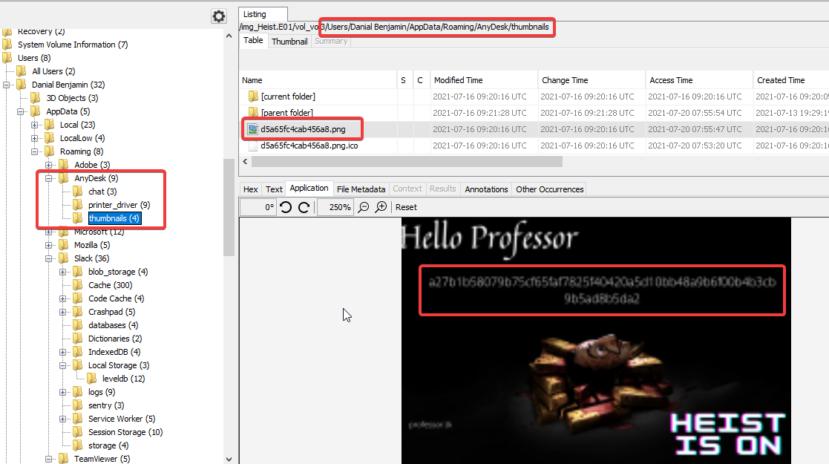The height and width of the screenshot is (464, 829).
Task: Click the gear settings icon above tree
Action: coord(218,16)
